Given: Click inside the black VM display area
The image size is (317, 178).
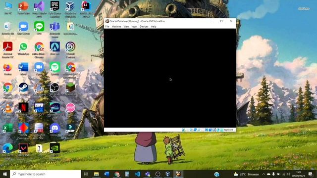Looking at the screenshot, I should (x=170, y=78).
